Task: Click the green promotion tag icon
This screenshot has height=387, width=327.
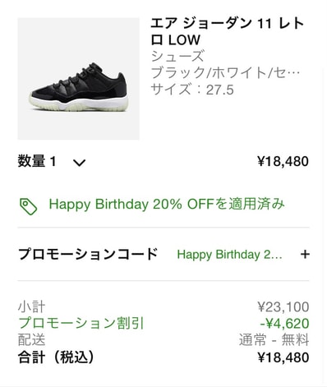Action: coord(28,207)
